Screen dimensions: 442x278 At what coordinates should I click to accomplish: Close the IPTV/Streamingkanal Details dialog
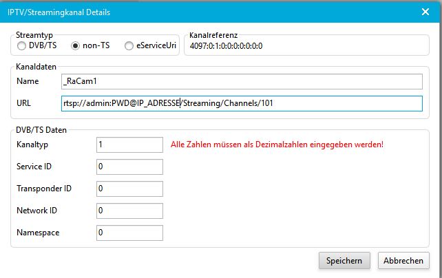[x=425, y=12]
